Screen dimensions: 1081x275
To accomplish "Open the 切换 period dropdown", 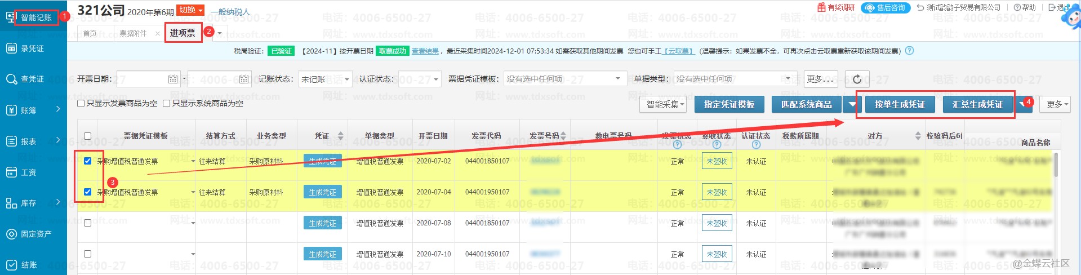I will [191, 10].
